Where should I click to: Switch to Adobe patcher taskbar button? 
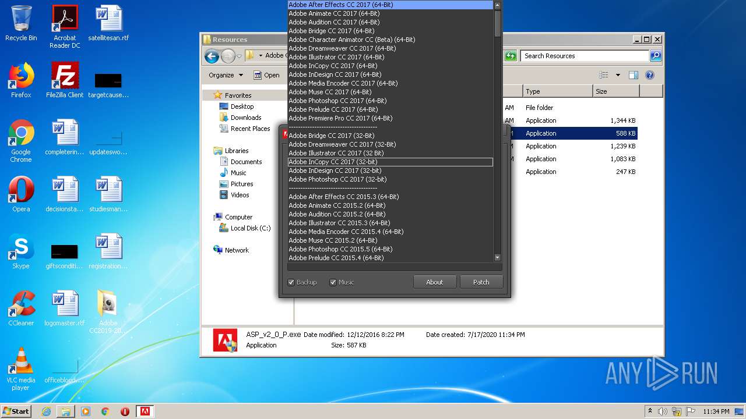[x=145, y=411]
